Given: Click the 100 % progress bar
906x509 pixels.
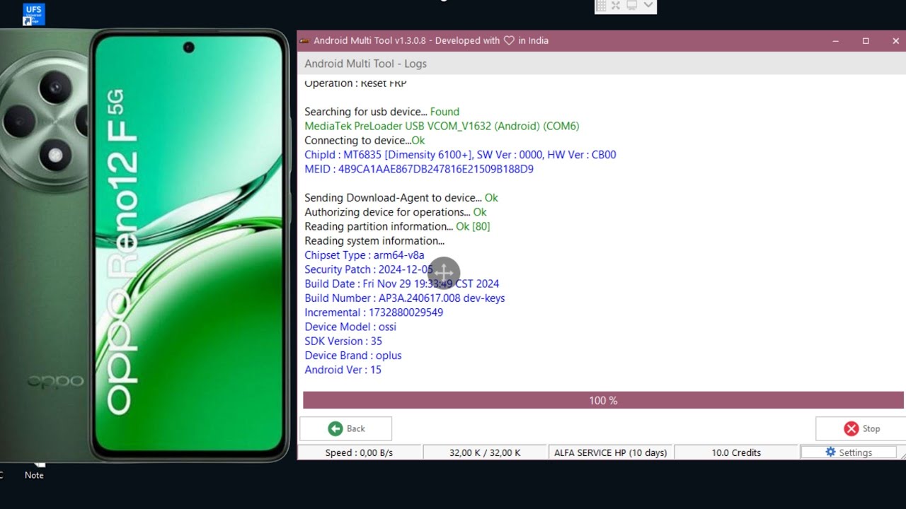Looking at the screenshot, I should 603,400.
